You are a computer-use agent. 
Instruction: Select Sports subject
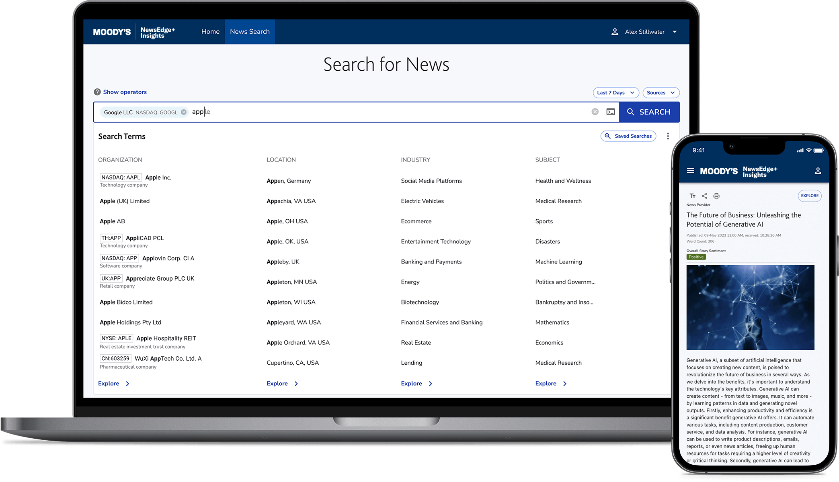tap(544, 221)
